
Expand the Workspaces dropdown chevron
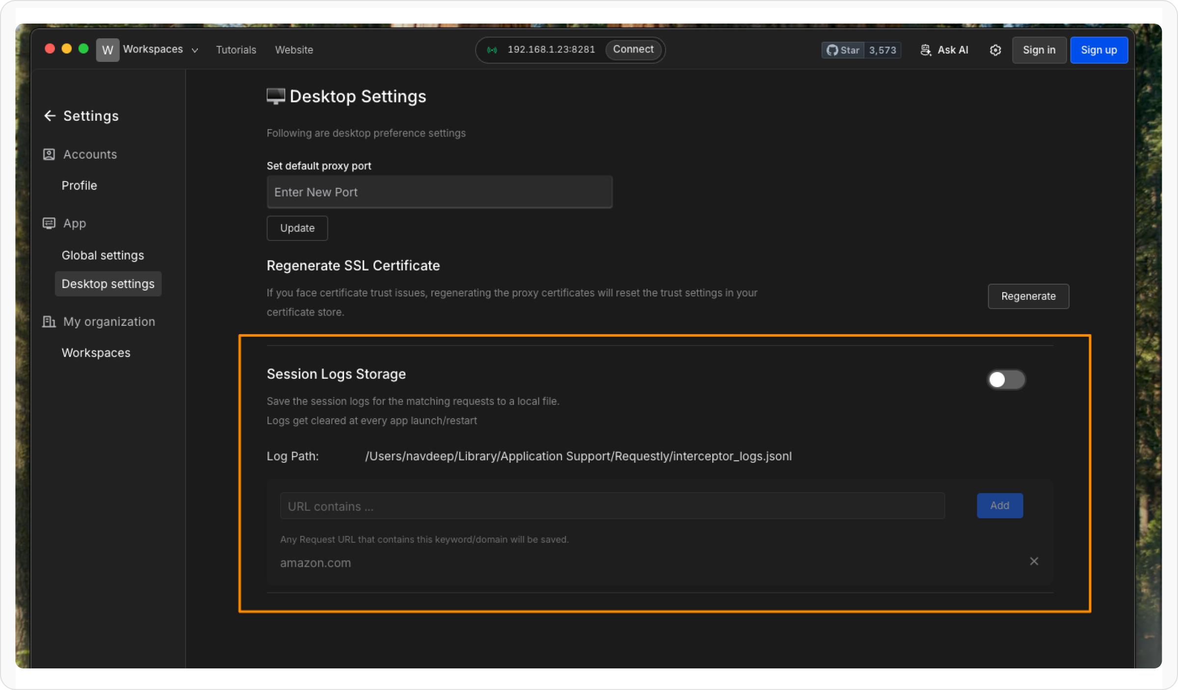195,51
